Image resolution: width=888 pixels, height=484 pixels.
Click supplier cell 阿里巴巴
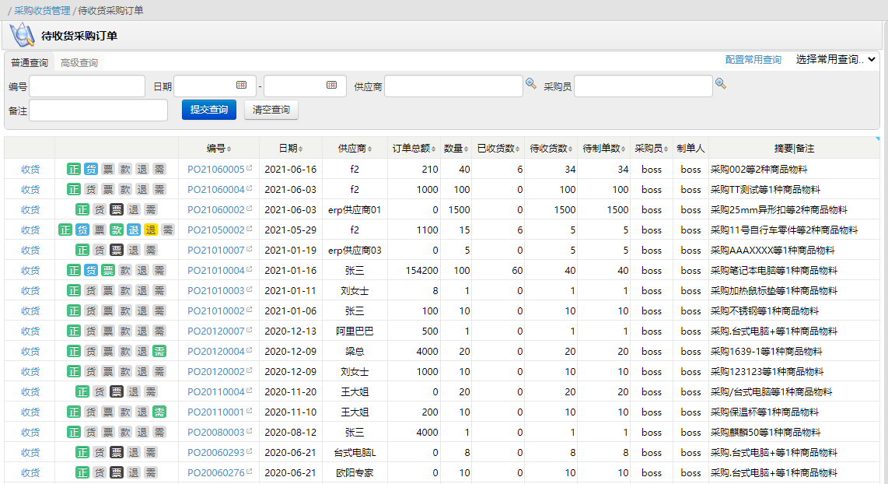[355, 331]
